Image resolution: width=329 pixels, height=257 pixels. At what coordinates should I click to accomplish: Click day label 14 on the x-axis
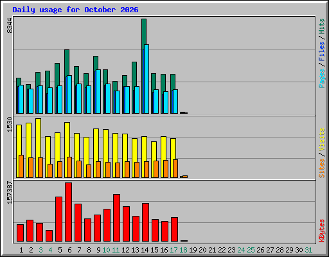(x=145, y=250)
